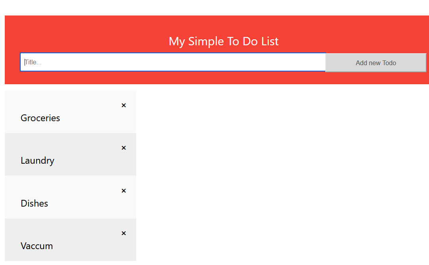The image size is (429, 265).
Task: Click the Add new Todo button
Action: pos(376,63)
